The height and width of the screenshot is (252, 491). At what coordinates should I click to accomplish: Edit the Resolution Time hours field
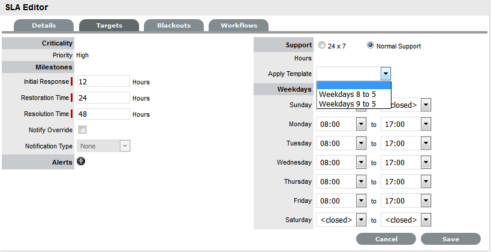(103, 114)
